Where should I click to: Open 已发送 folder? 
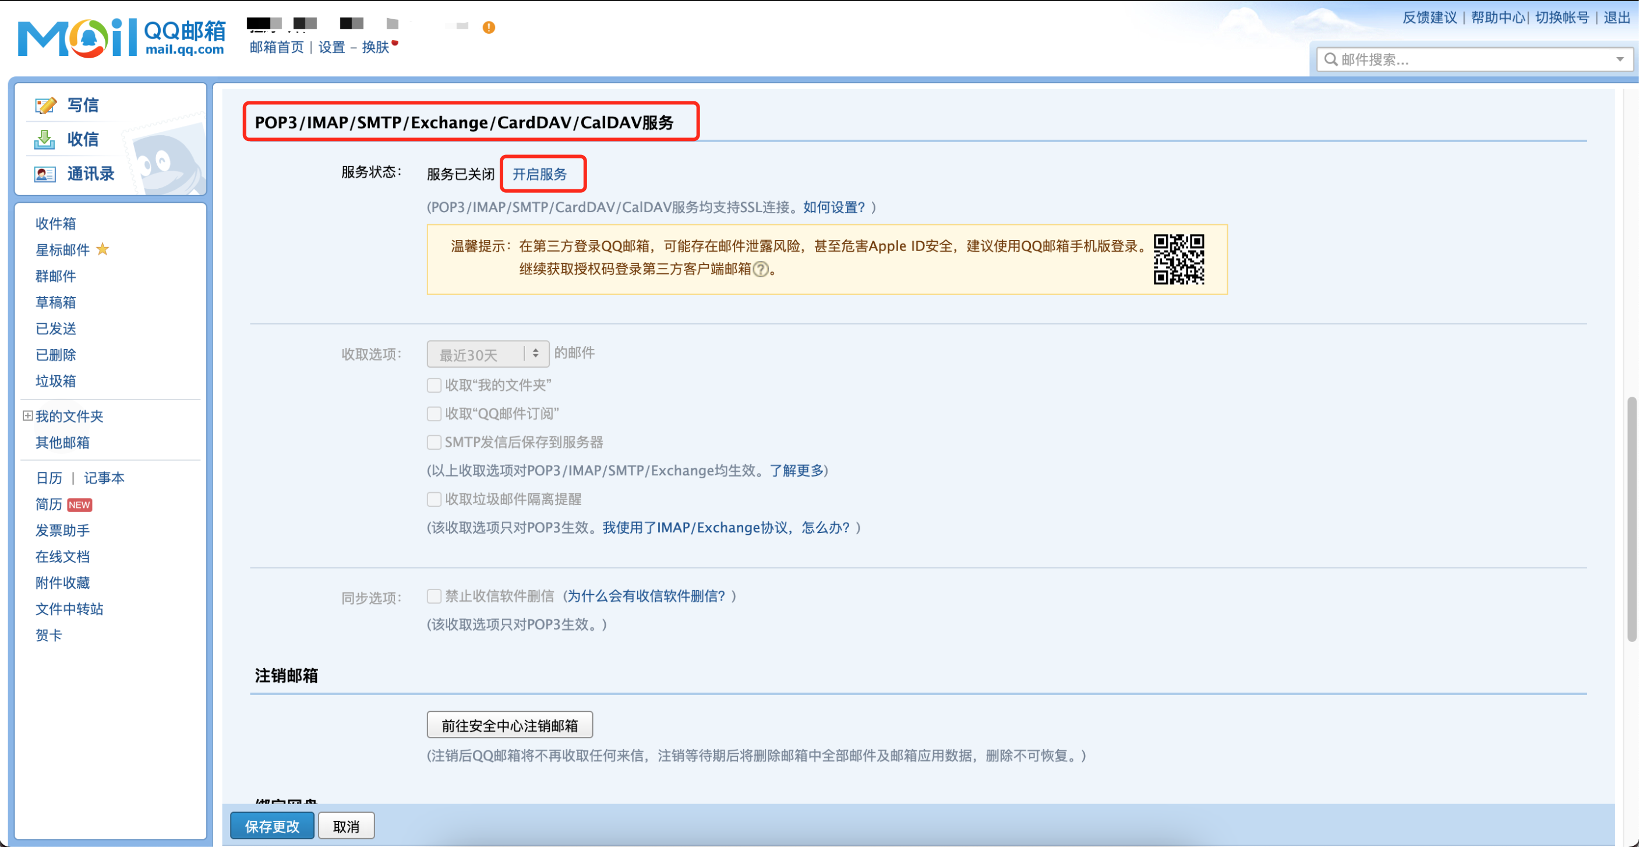pos(55,329)
